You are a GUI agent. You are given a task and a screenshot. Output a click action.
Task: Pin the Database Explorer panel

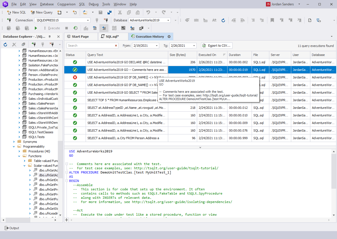tap(50, 37)
